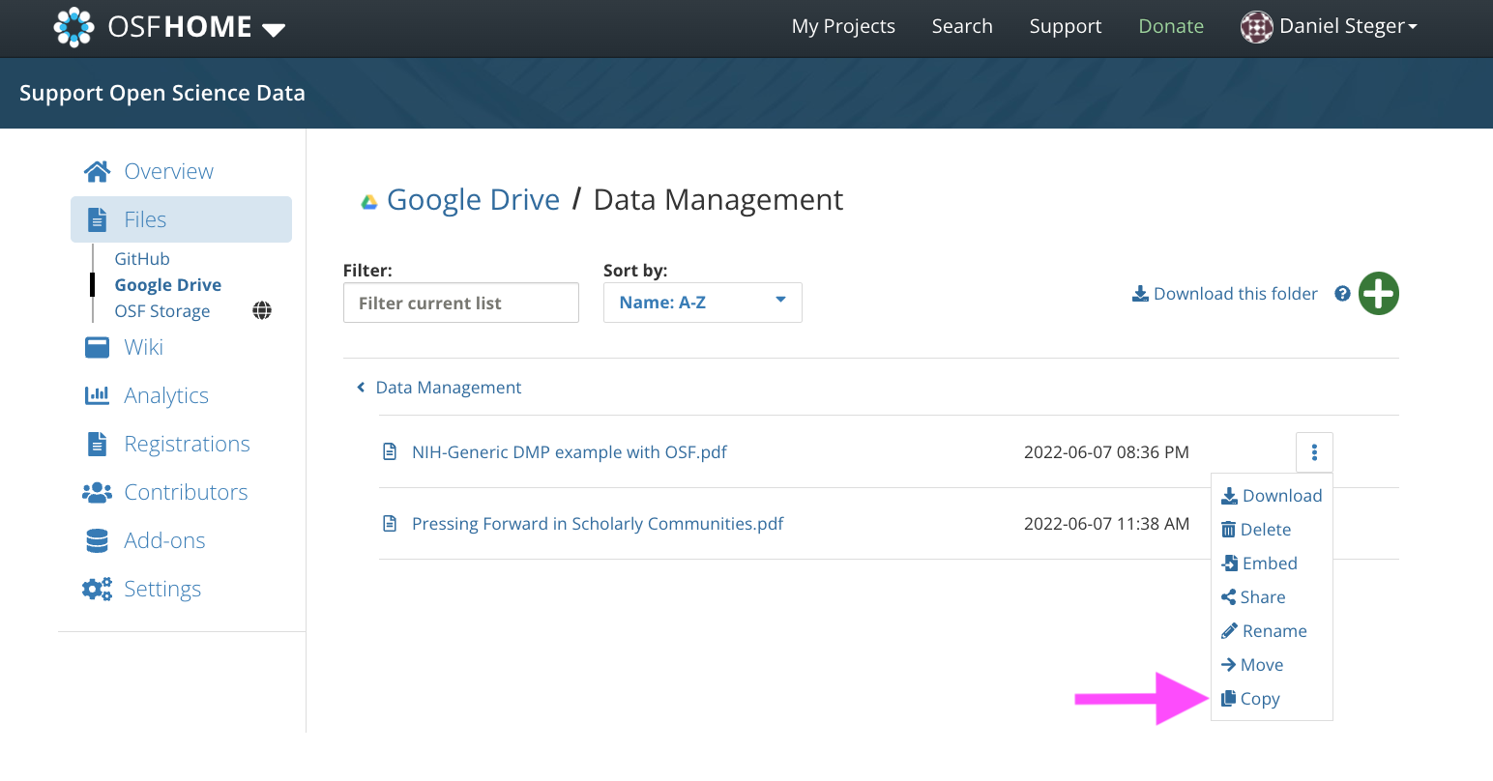Click the green plus add button
1493x781 pixels.
1379,294
